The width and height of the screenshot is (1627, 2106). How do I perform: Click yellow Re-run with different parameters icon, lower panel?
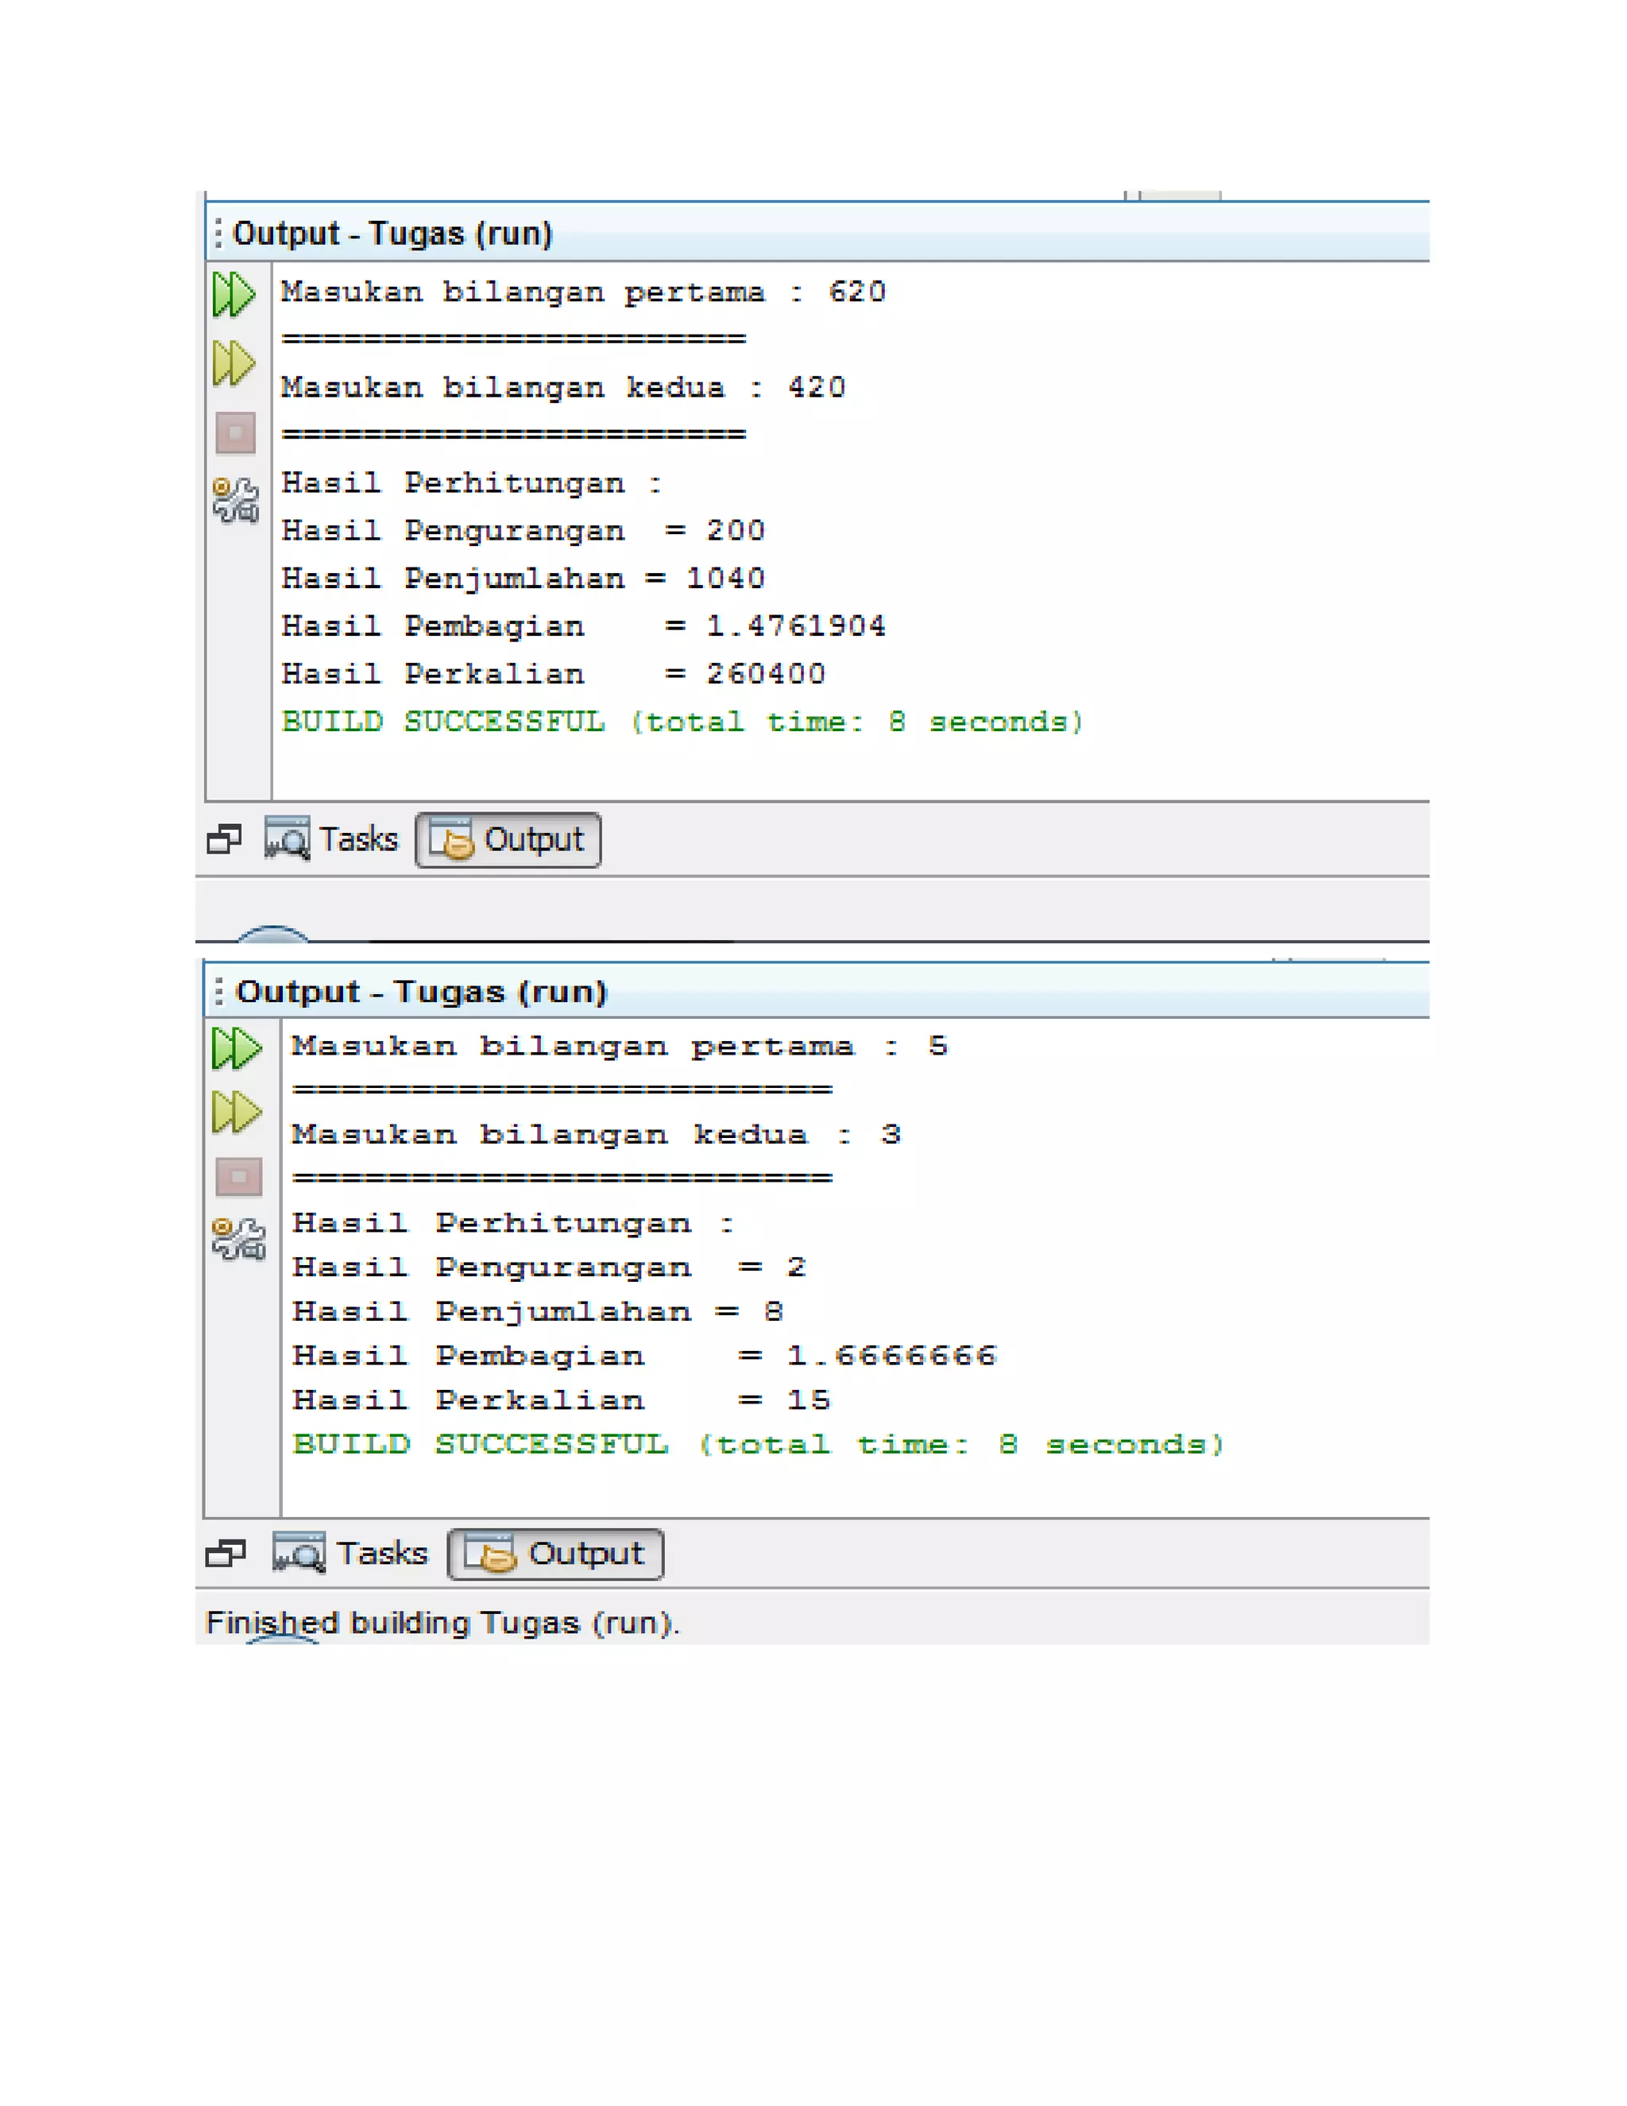click(236, 1113)
